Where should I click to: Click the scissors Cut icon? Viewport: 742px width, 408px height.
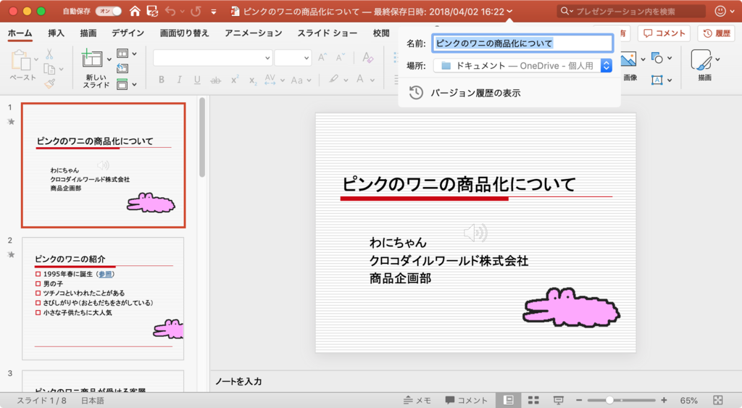49,54
